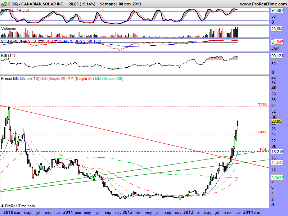Click the 2010 year label on time axis
The width and height of the screenshot is (288, 216).
tap(8, 212)
